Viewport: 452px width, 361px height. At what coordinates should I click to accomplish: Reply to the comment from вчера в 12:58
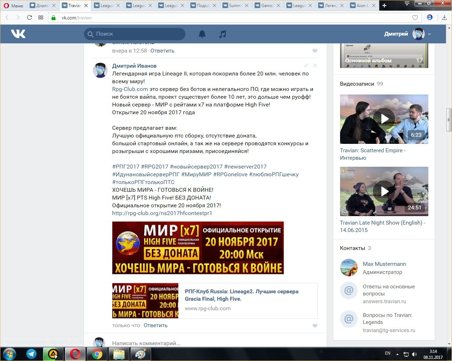(x=162, y=51)
